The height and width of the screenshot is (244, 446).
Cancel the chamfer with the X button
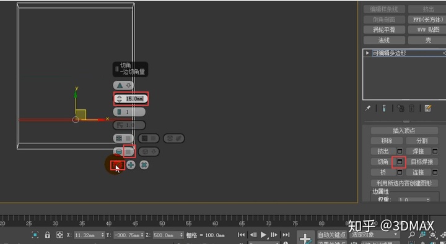click(x=144, y=165)
